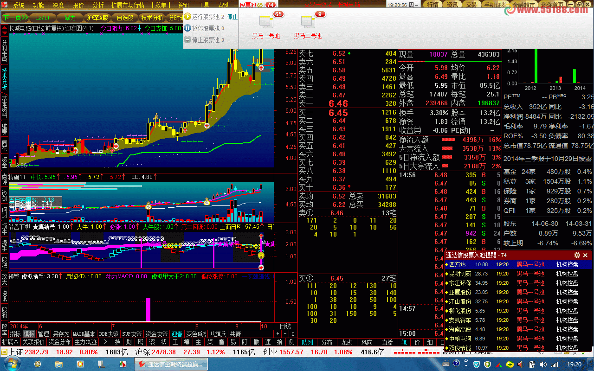Open the 功能 menu
This screenshot has height=371, width=594.
tap(39, 5)
